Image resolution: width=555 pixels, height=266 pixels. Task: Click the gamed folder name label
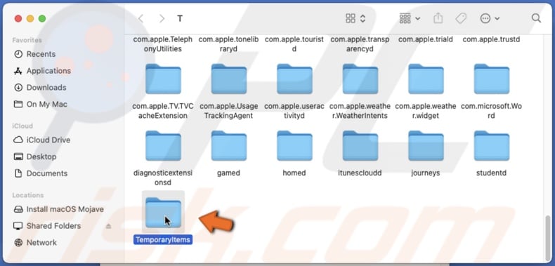click(x=228, y=173)
